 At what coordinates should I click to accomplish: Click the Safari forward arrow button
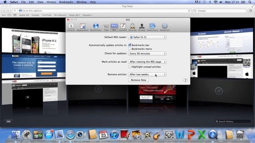point(8,11)
